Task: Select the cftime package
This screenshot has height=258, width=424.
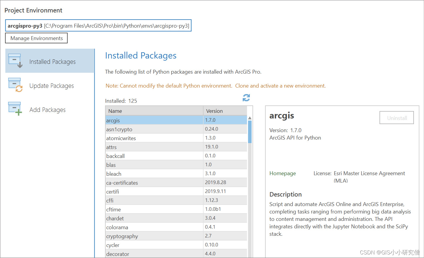Action: 176,209
